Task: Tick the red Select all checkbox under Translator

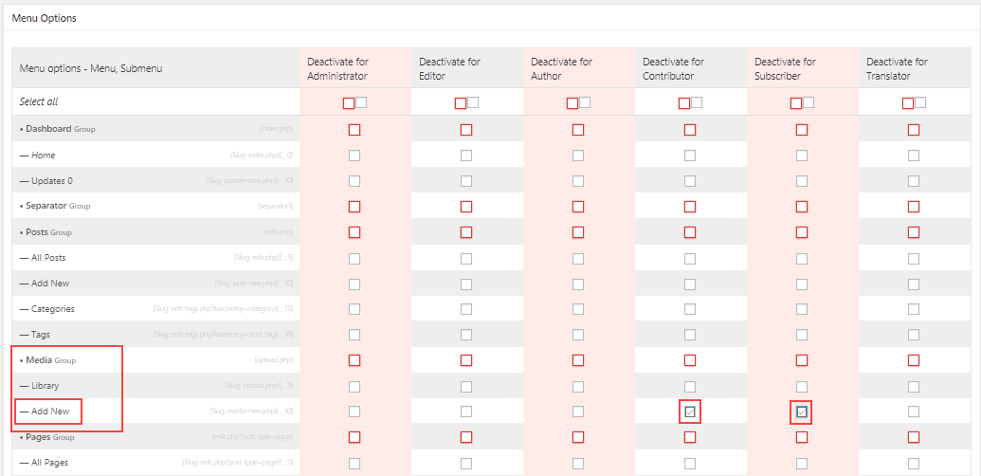Action: point(908,104)
